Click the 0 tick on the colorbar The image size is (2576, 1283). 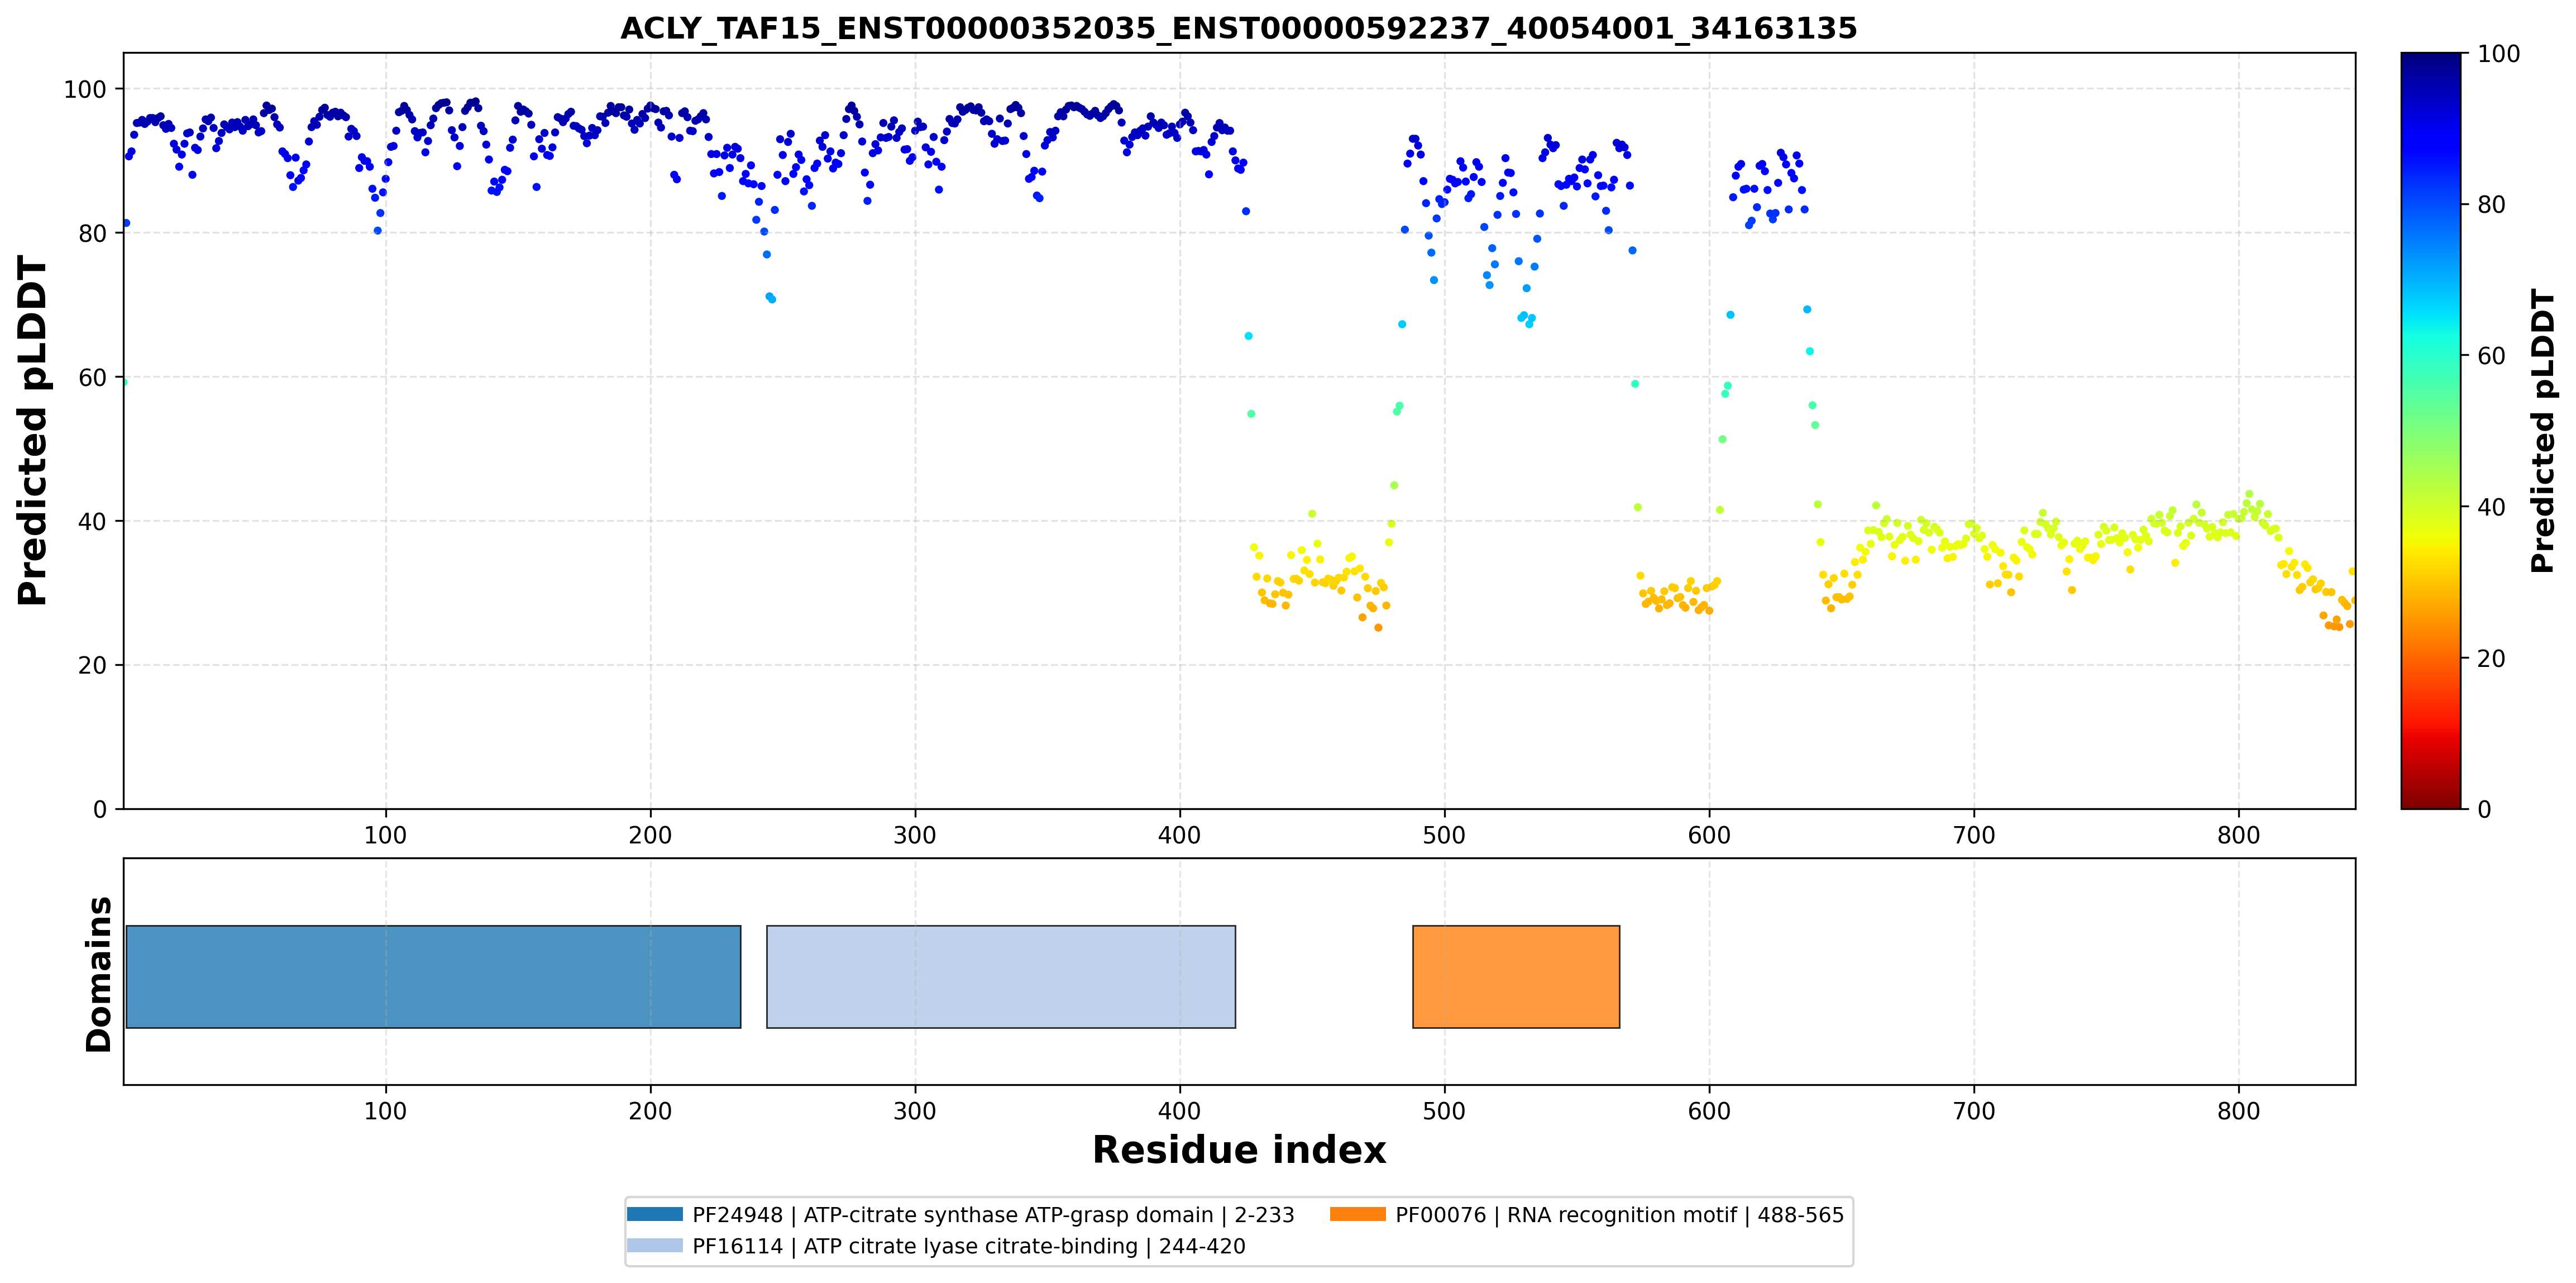click(x=2484, y=810)
